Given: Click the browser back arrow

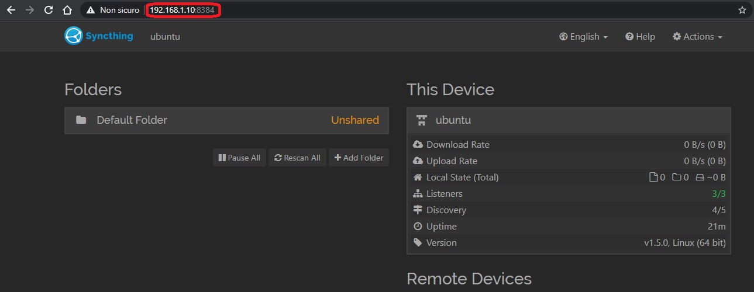Looking at the screenshot, I should (x=11, y=10).
